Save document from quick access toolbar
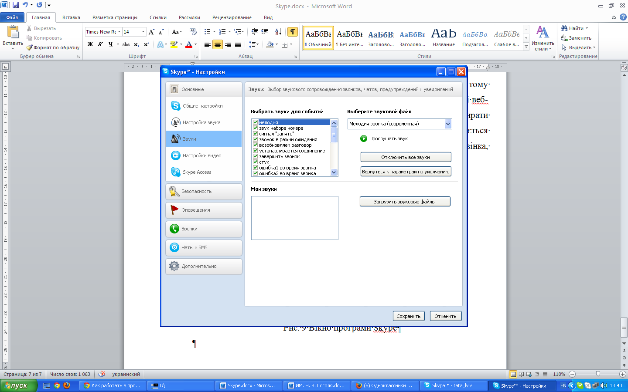 coord(16,5)
